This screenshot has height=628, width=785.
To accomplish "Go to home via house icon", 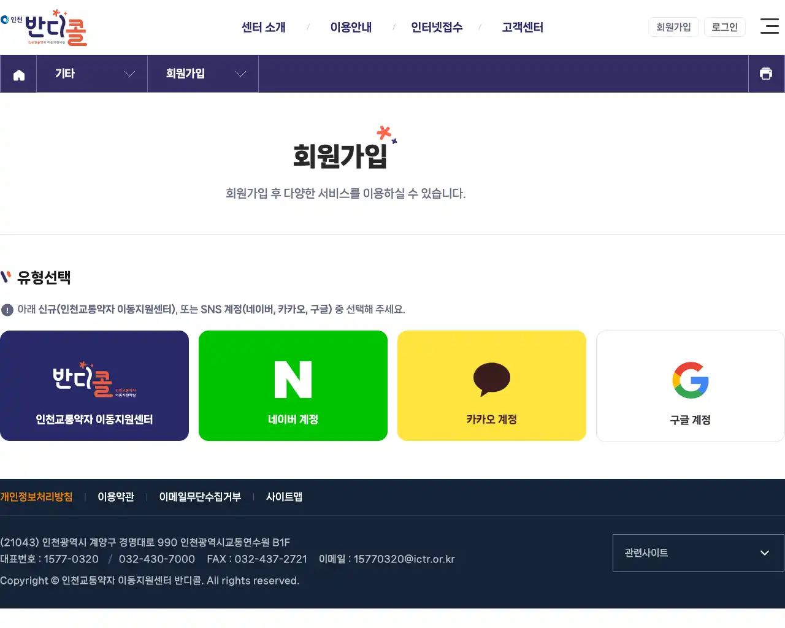I will [x=19, y=74].
